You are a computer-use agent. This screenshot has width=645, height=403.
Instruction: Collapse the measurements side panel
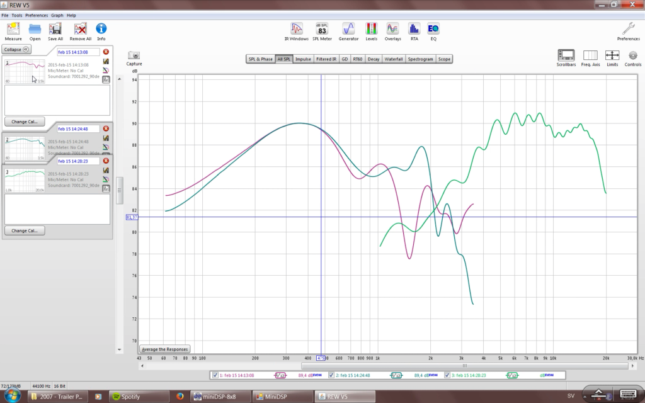coord(16,49)
